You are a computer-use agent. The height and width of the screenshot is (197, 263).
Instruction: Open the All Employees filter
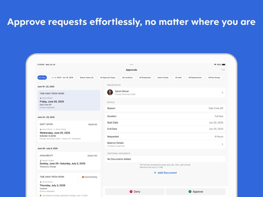[145, 78]
